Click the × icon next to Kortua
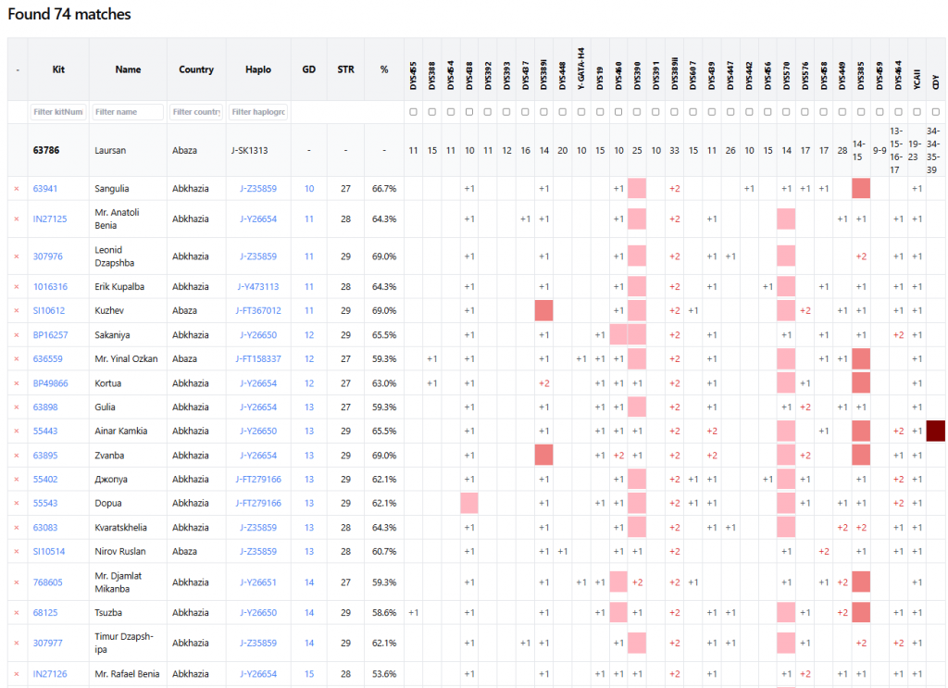Image resolution: width=948 pixels, height=688 pixels. click(x=17, y=383)
